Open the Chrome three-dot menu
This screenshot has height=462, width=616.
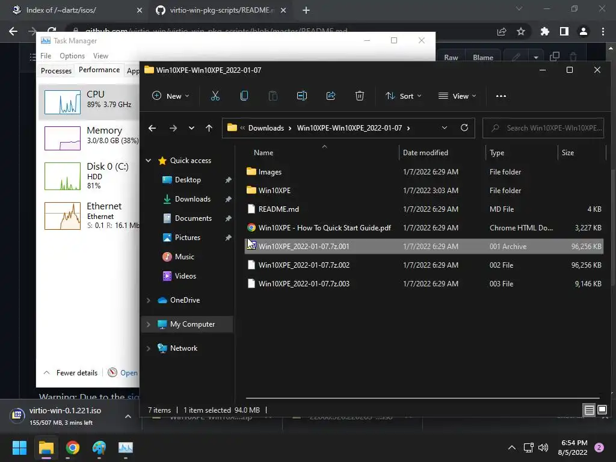[x=603, y=31]
